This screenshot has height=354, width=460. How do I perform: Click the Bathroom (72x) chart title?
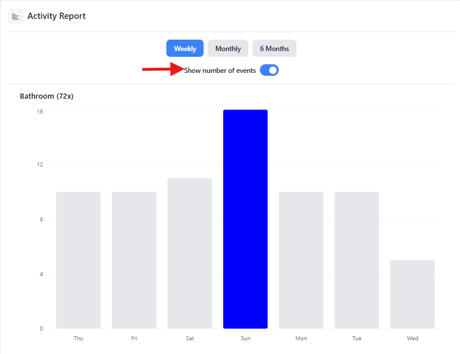click(46, 96)
